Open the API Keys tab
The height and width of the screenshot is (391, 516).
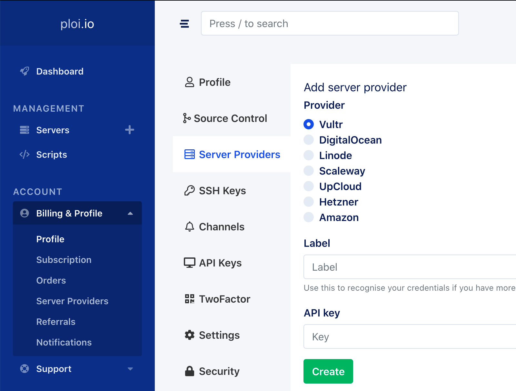[x=232, y=263]
